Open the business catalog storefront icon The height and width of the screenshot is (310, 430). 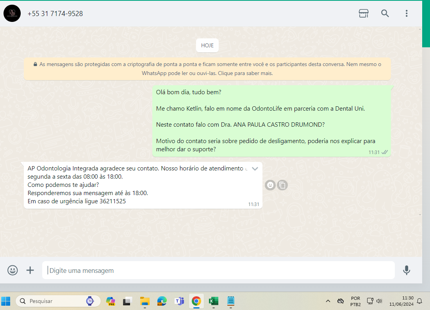click(364, 13)
